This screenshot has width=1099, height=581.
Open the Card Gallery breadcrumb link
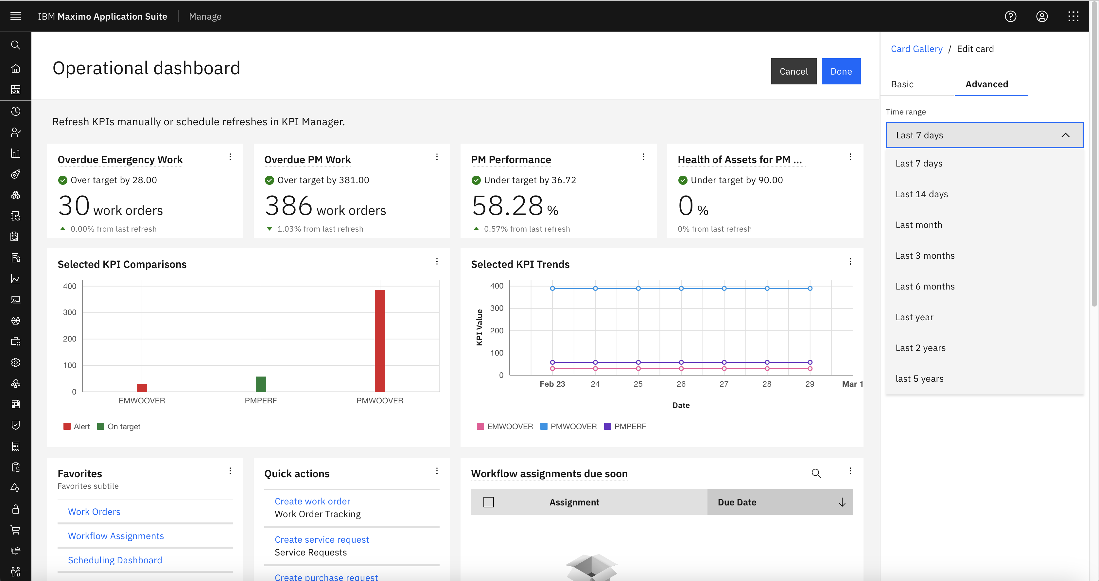click(916, 49)
